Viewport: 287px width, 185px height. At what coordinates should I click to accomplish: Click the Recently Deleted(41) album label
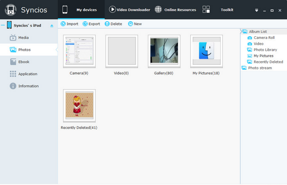click(x=79, y=128)
